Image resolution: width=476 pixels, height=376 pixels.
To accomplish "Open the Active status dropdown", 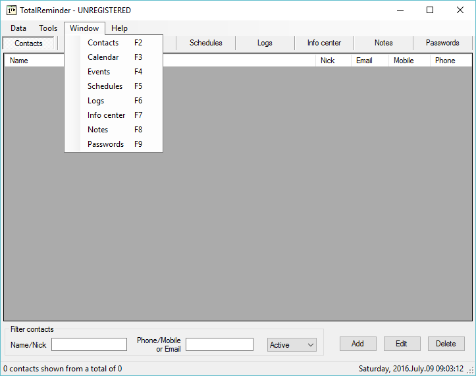I will pyautogui.click(x=292, y=344).
